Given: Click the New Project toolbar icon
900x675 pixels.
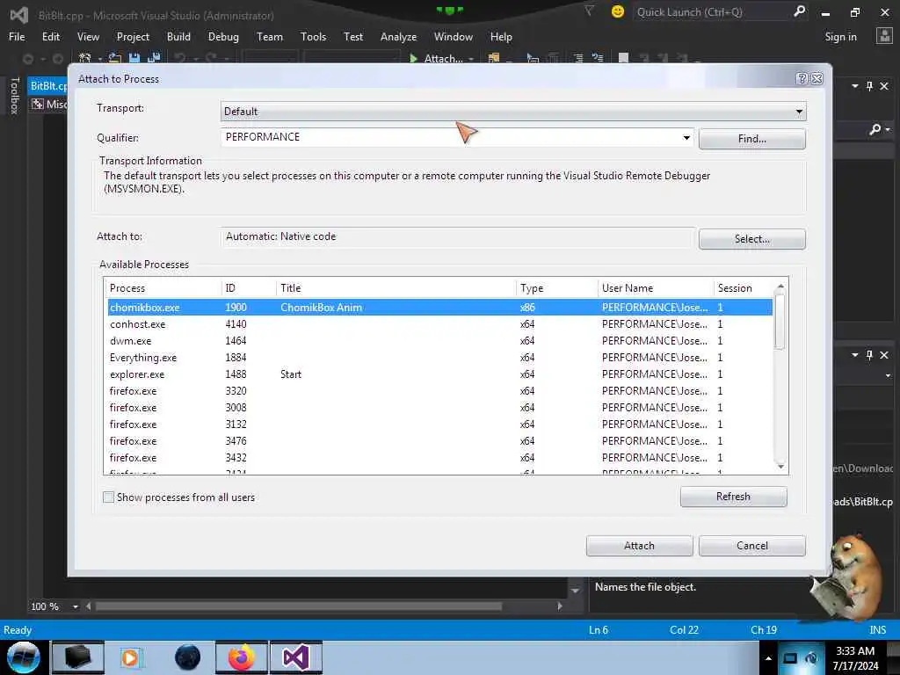Looking at the screenshot, I should click(85, 58).
